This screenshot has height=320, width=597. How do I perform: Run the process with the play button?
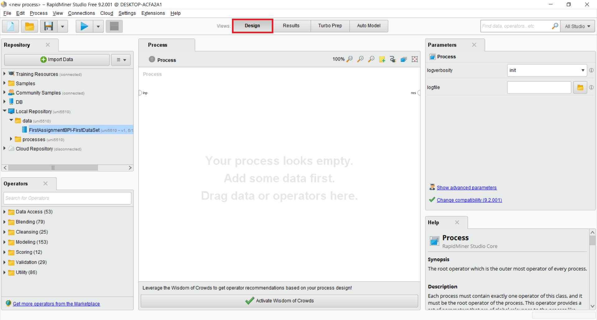click(x=84, y=26)
